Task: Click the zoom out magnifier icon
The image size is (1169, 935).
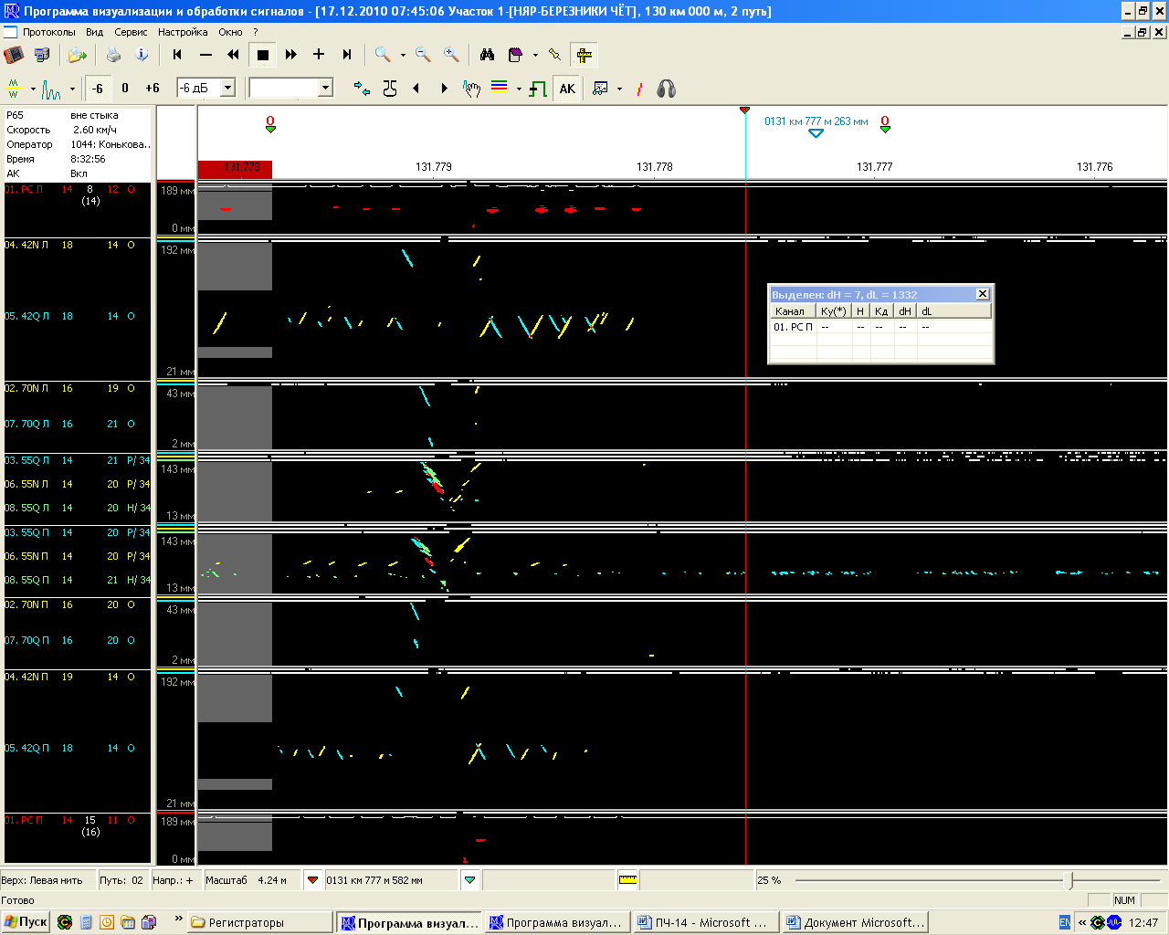Action: point(423,55)
